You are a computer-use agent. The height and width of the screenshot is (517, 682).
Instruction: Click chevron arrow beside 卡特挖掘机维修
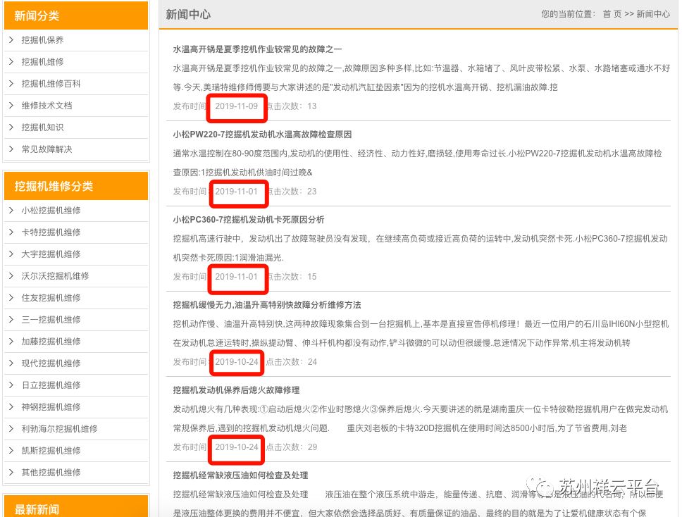11,232
